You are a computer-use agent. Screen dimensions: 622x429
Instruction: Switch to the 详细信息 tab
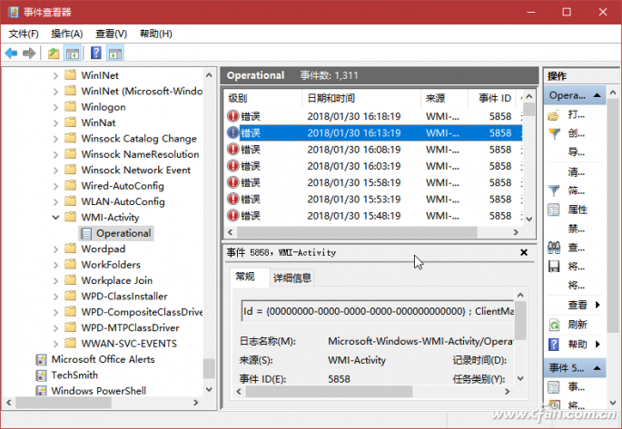292,278
